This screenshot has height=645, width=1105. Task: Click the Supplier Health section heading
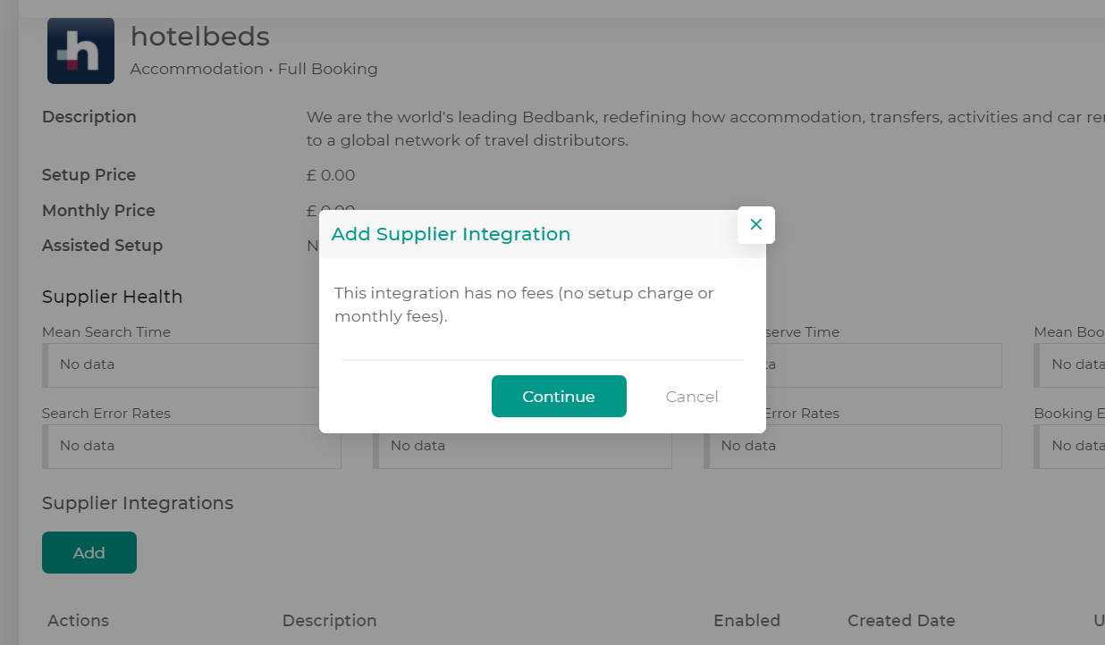[x=112, y=297]
